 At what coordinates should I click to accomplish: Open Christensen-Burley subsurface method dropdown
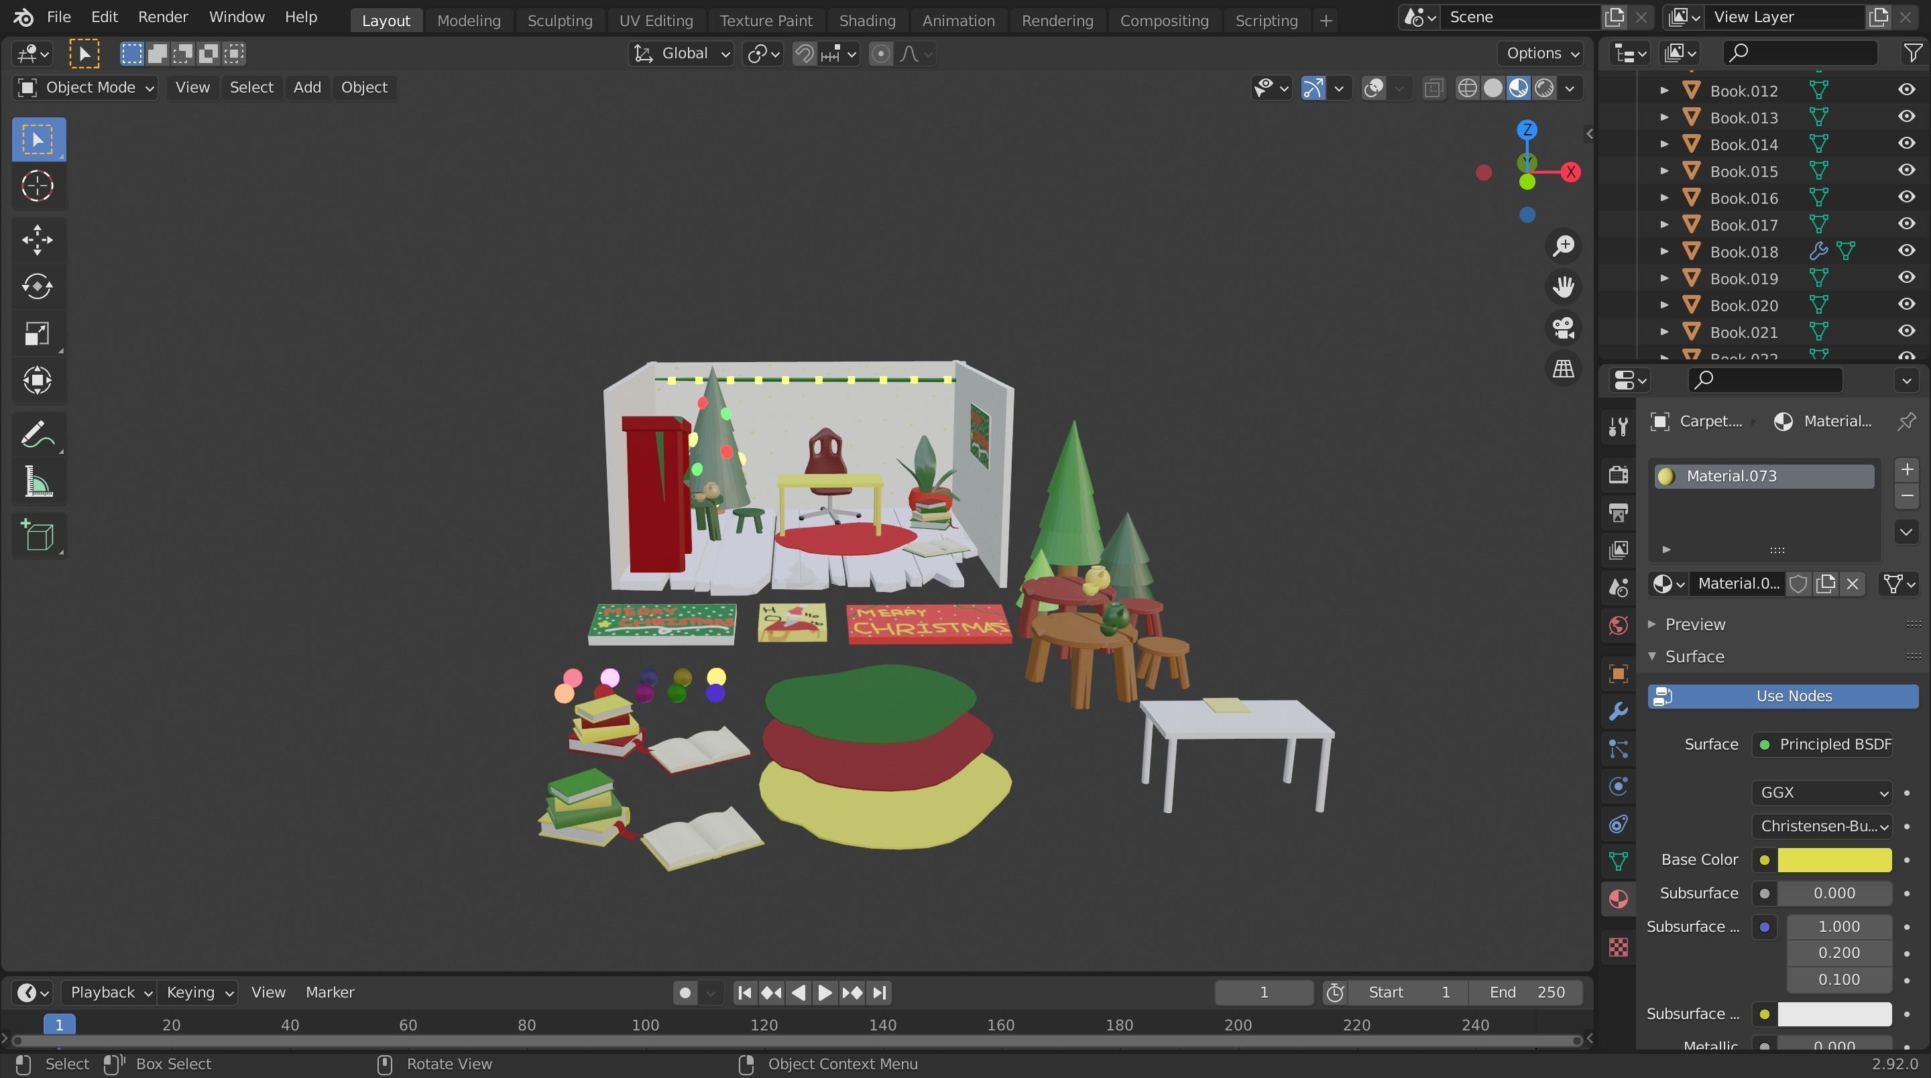tap(1822, 826)
